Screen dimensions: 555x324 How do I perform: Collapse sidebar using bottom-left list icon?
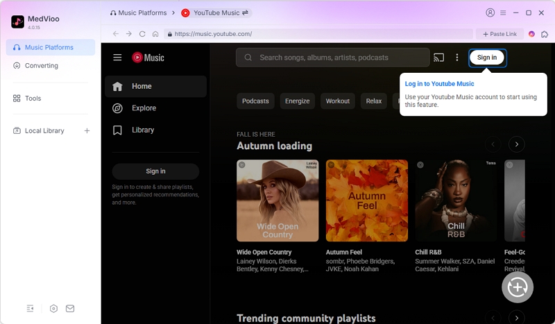coord(30,309)
